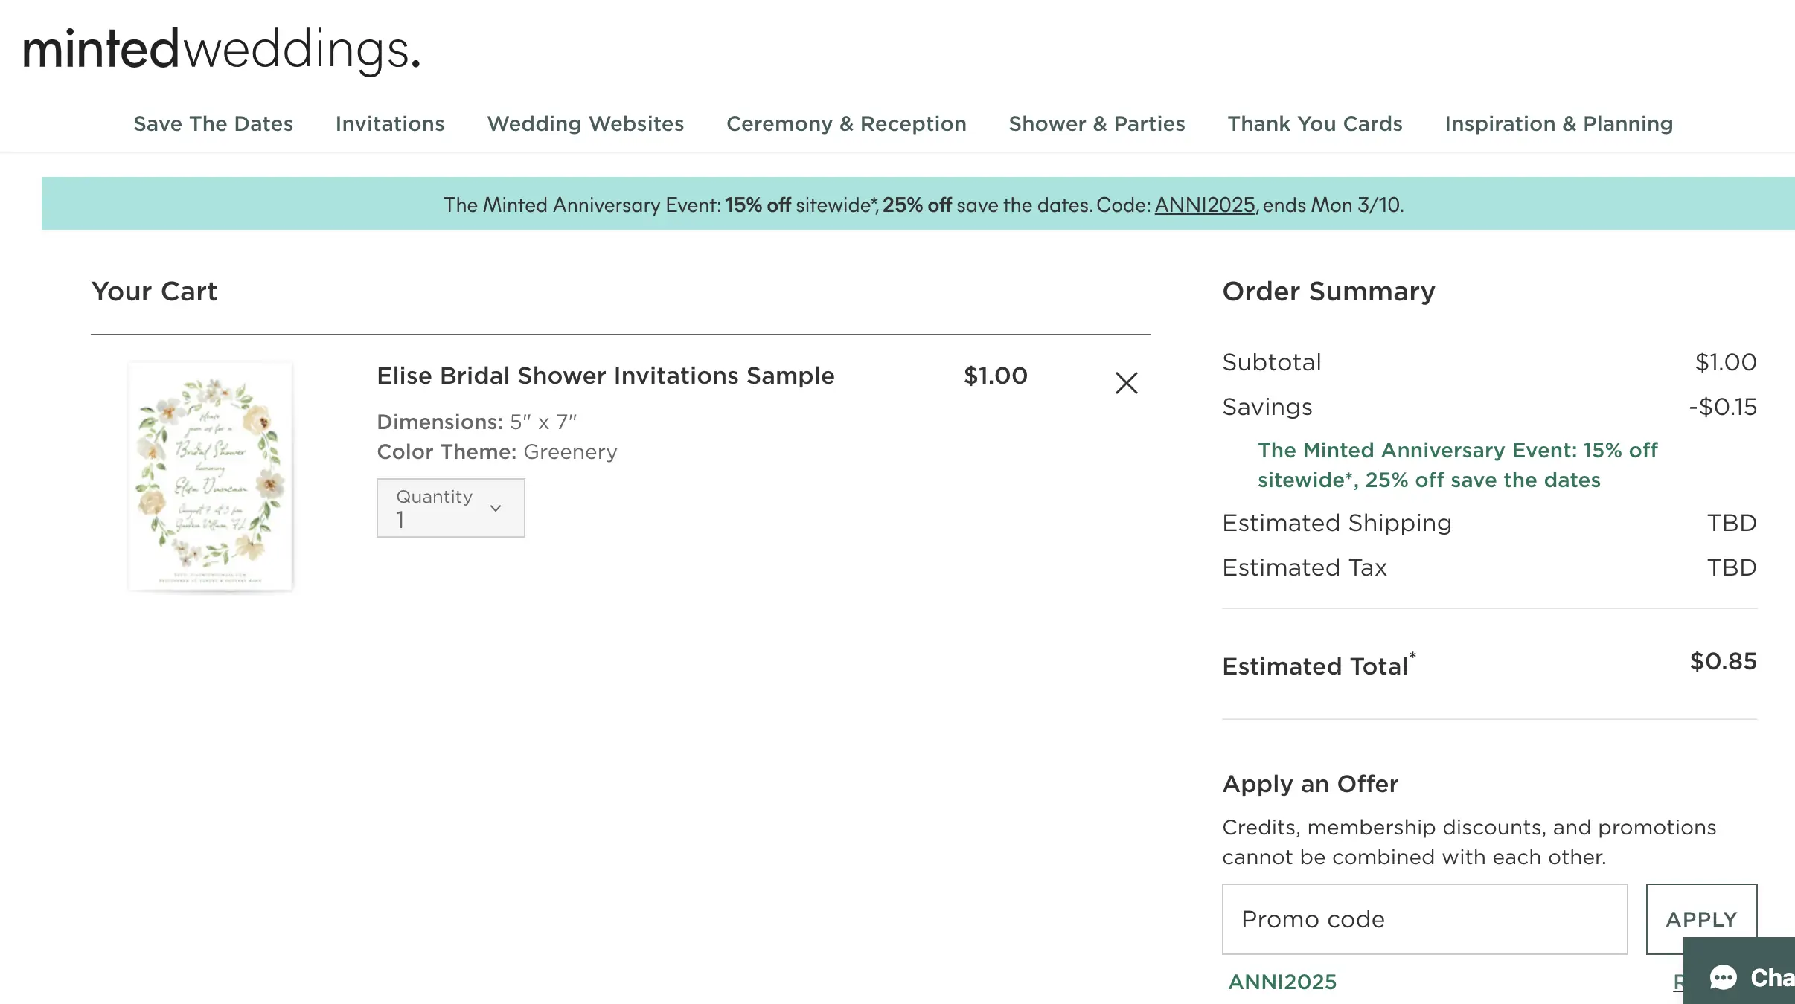Viewport: 1795px width, 1004px height.
Task: Click the Minted Anniversary Event savings text
Action: click(1456, 465)
